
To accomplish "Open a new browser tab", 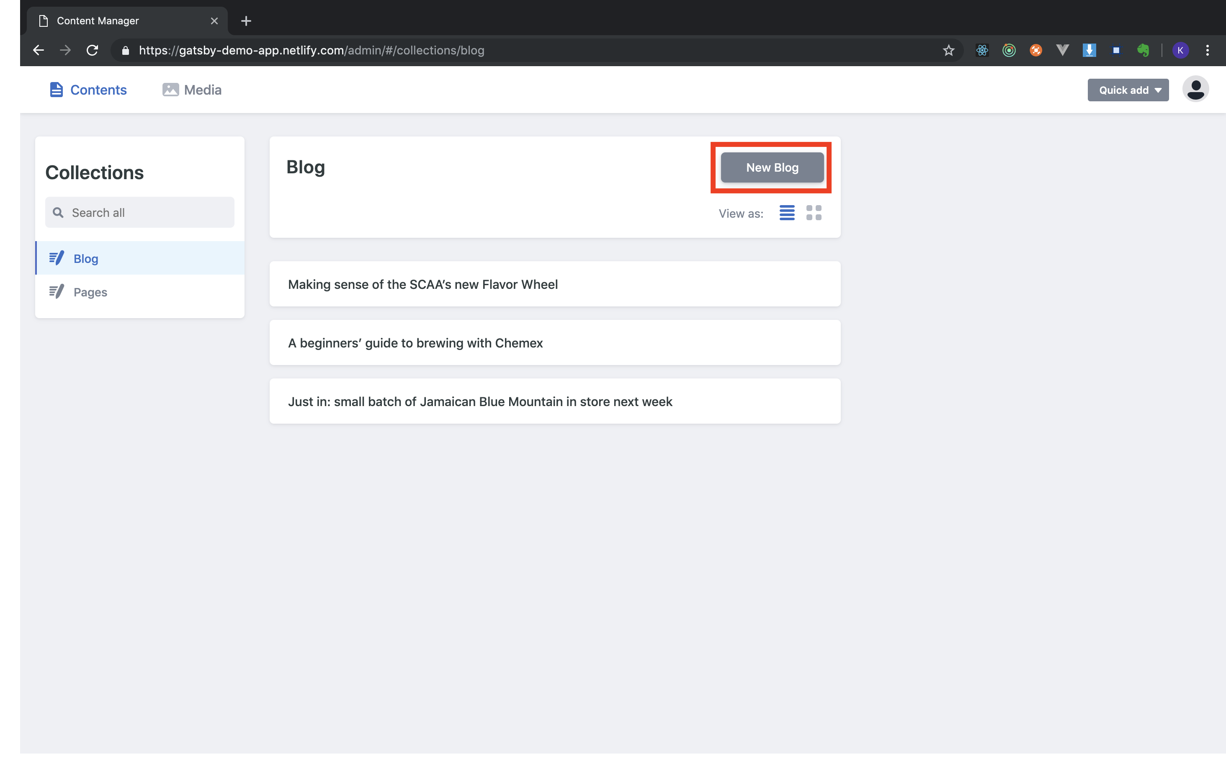I will point(246,21).
